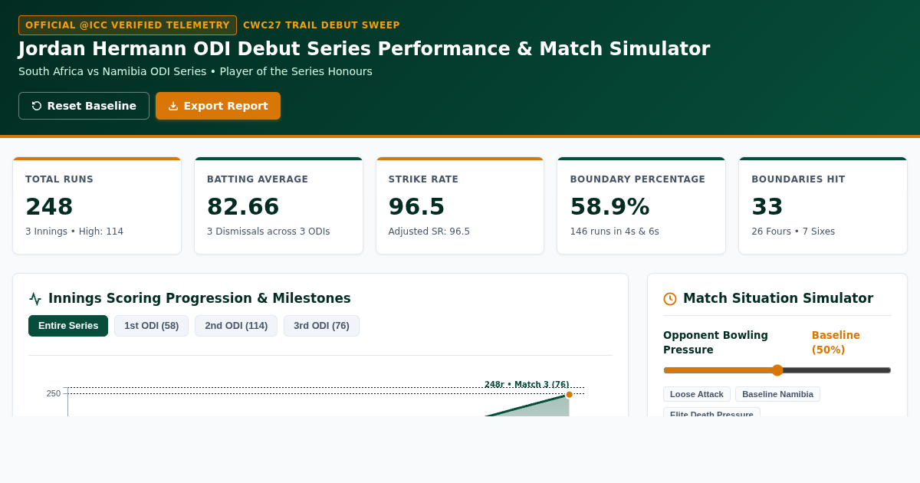
Task: Click the '26 Fours • 7 Sixes' text
Action: [793, 232]
